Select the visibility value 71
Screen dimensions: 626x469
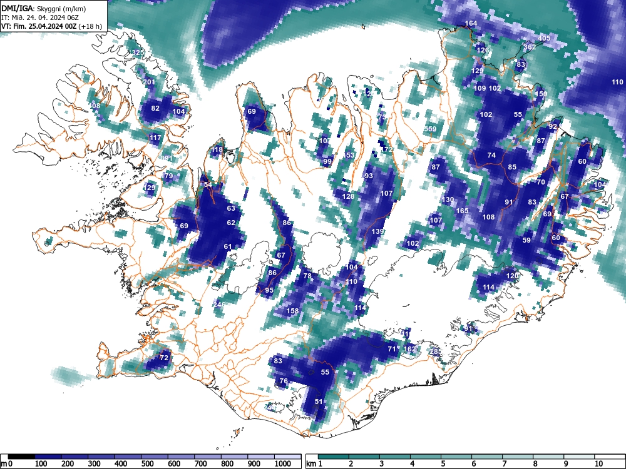tap(392, 349)
